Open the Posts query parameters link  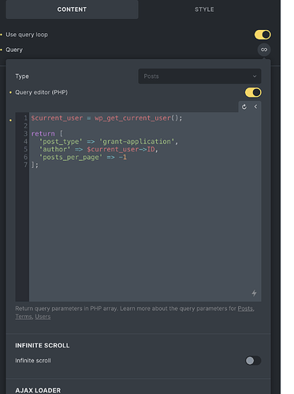click(x=245, y=309)
